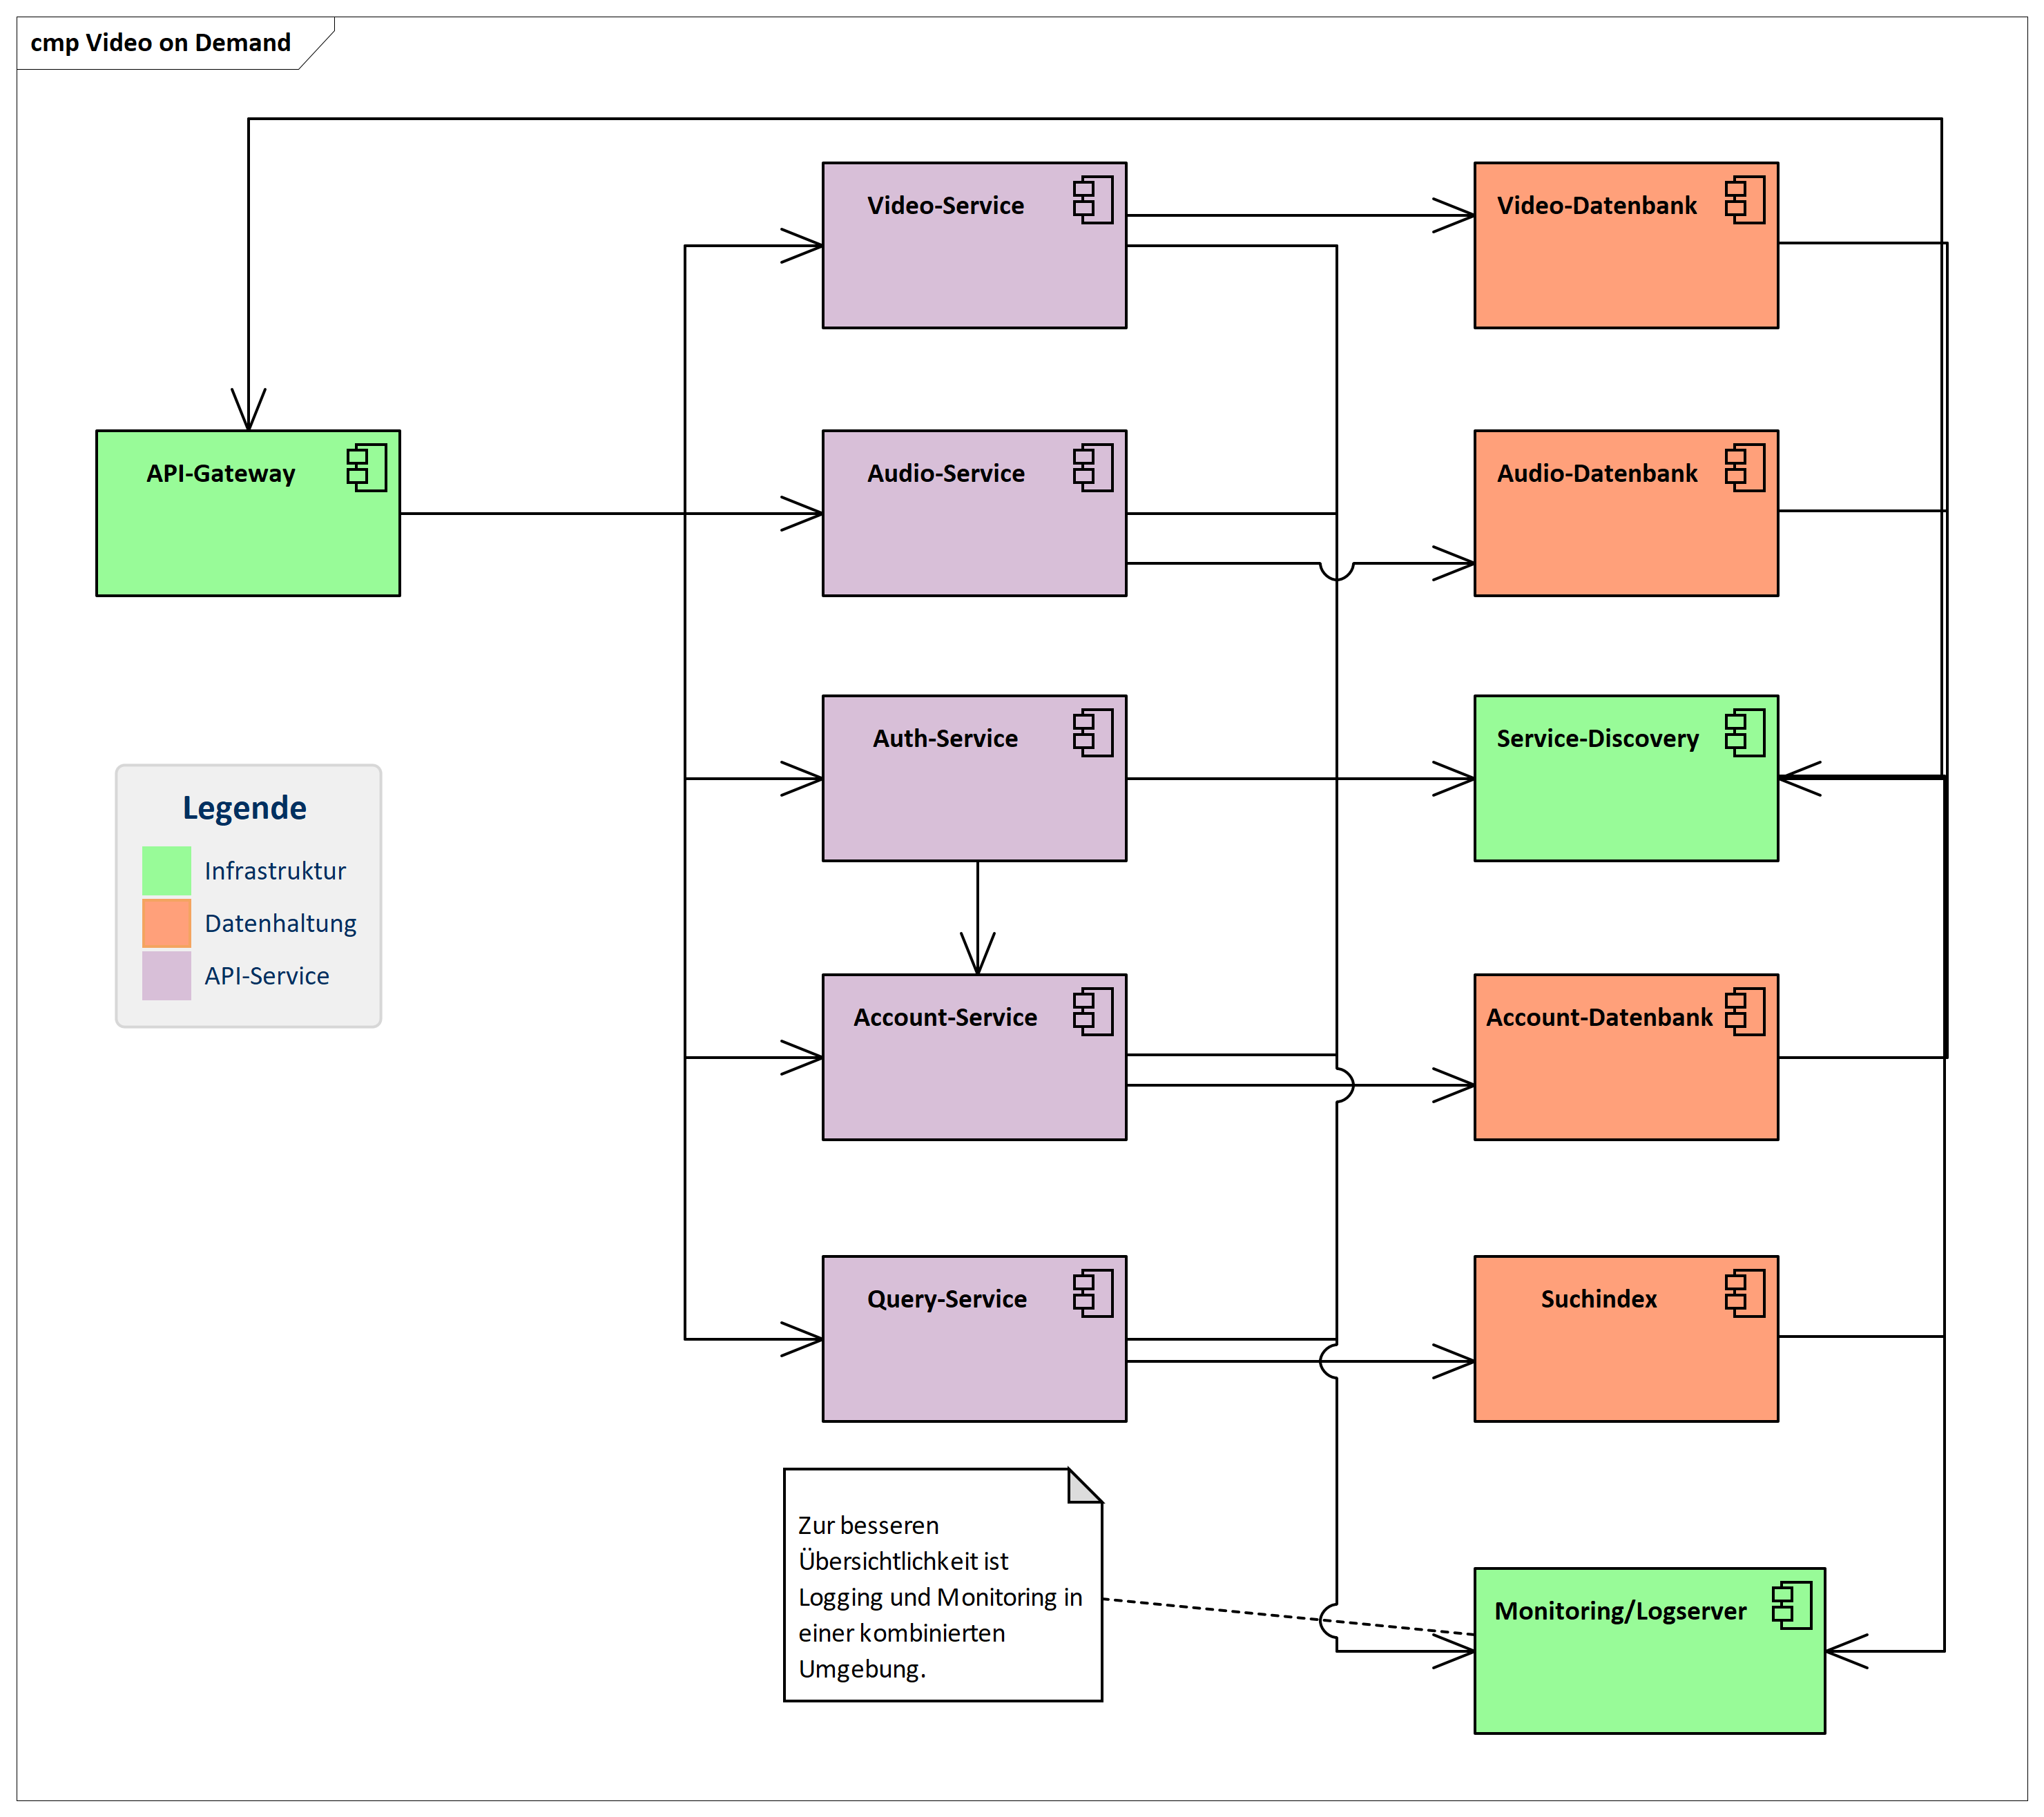Click component icon on Monitoring/Logserver box

click(1791, 1605)
